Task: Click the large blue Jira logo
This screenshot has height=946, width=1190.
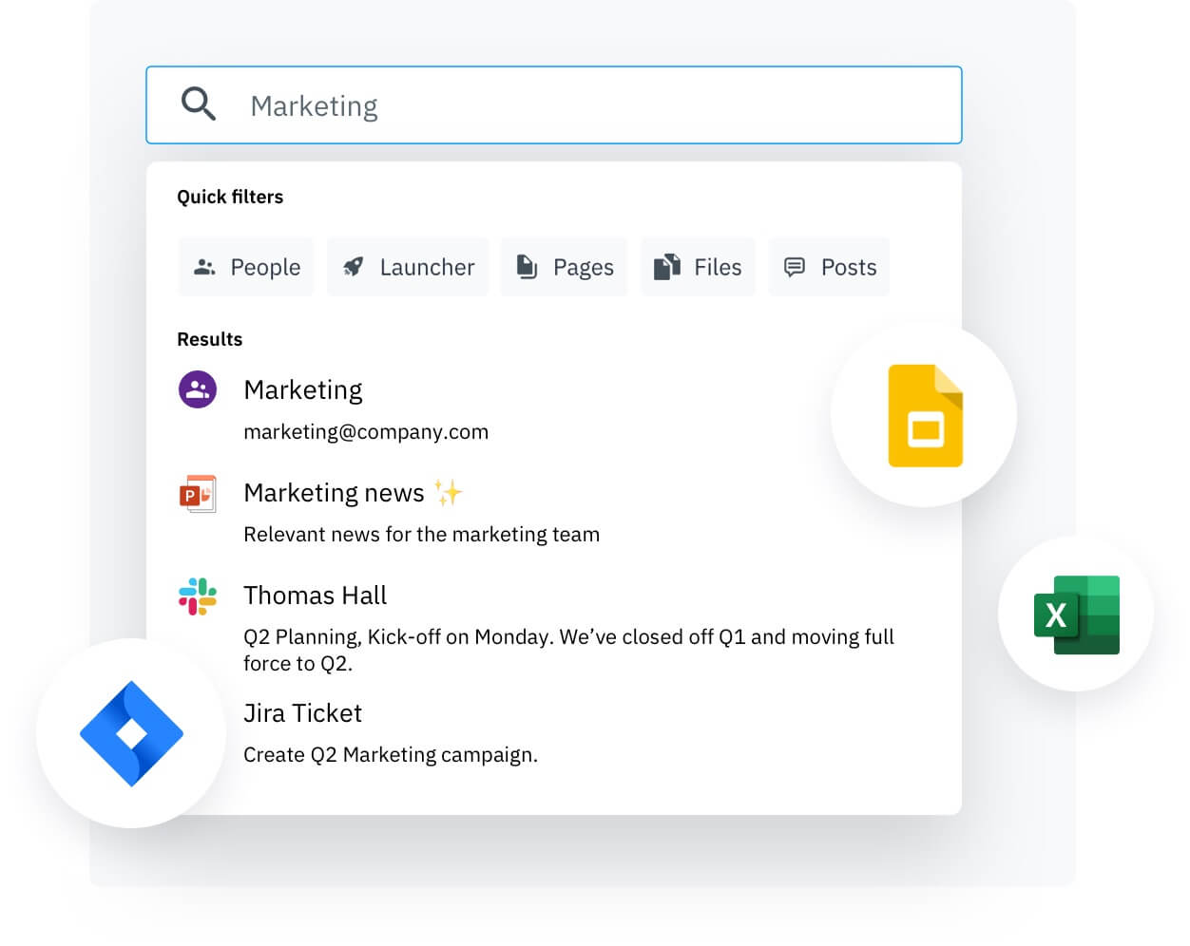Action: 131,733
